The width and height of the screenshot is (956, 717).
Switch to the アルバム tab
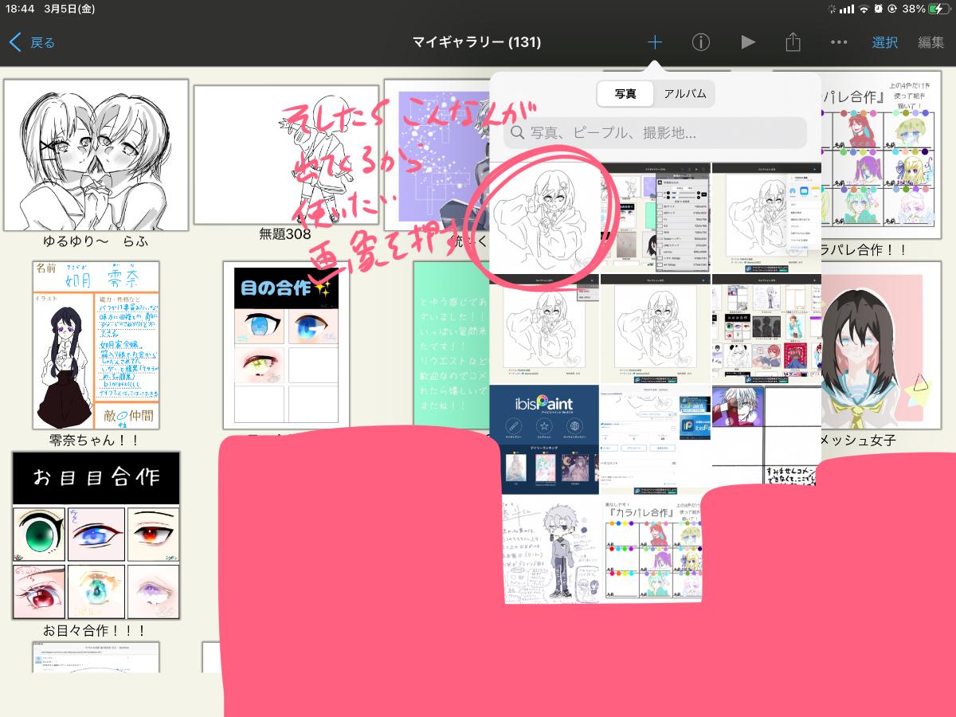[684, 93]
